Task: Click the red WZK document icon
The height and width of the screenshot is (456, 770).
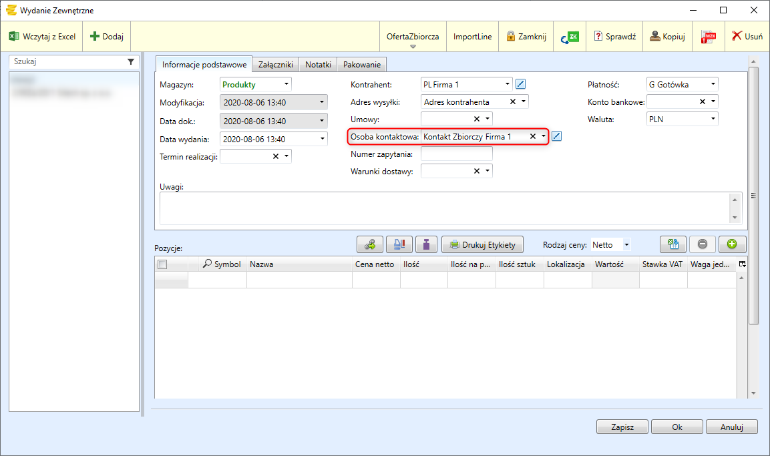Action: (707, 37)
